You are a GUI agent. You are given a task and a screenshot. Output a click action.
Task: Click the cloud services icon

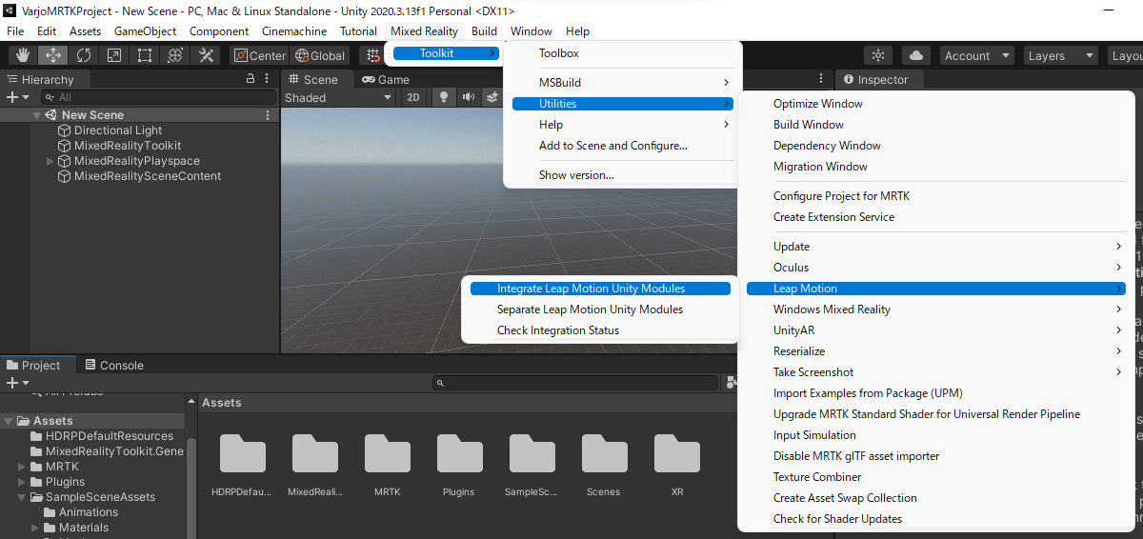915,55
